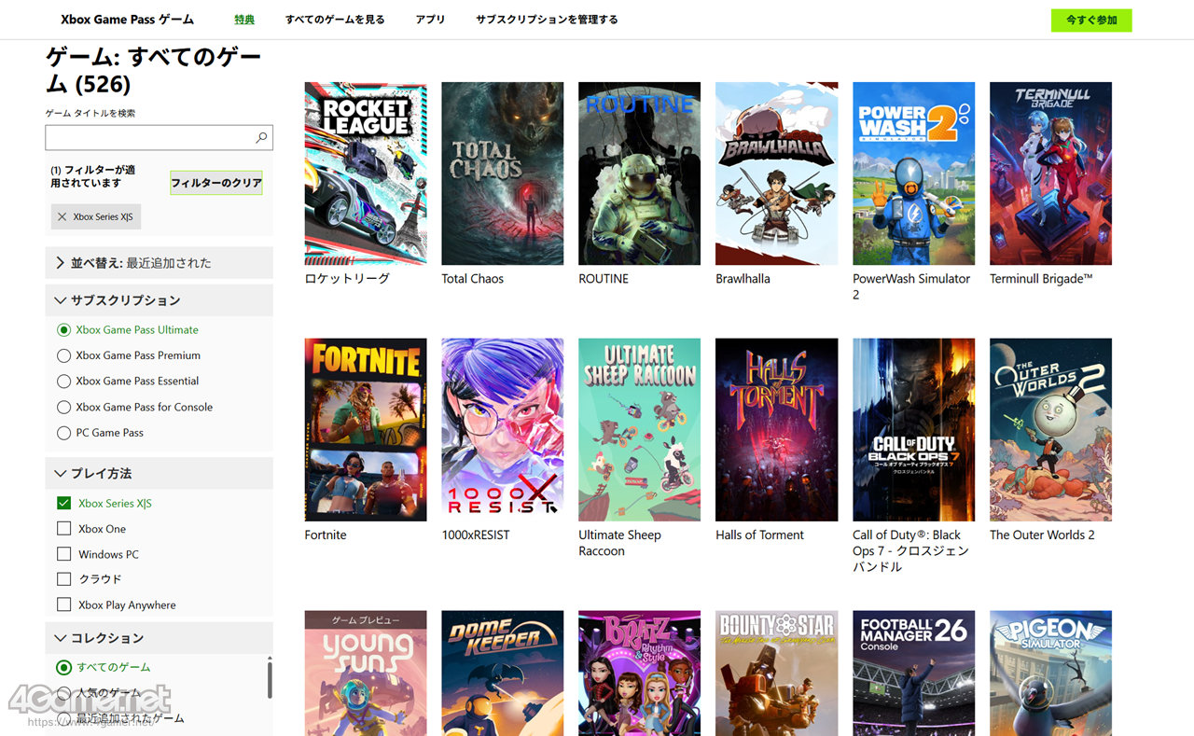
Task: Open the Brawlhalla game tile
Action: pos(776,174)
